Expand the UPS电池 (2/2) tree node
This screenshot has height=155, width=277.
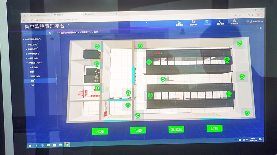point(26,54)
